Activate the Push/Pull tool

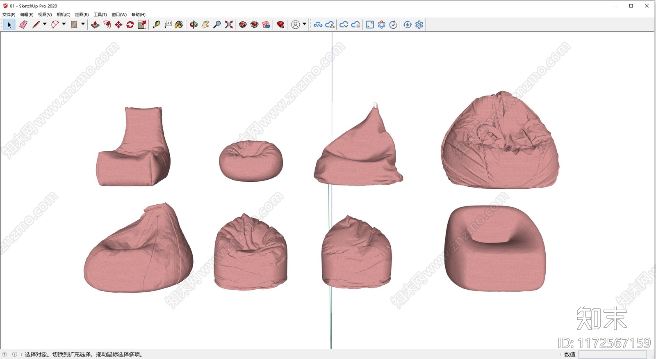(x=95, y=25)
